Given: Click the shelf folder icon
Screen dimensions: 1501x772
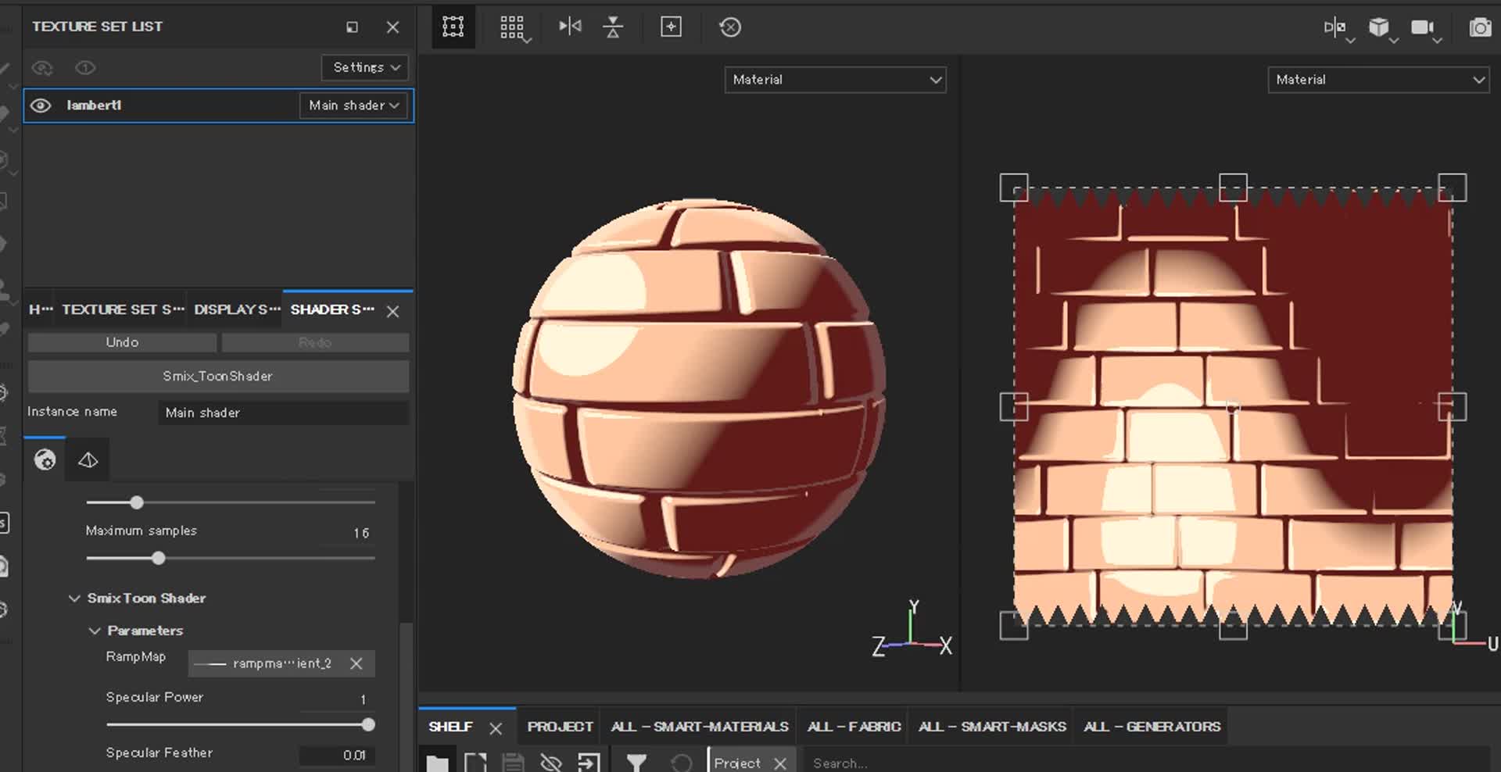Looking at the screenshot, I should tap(438, 763).
